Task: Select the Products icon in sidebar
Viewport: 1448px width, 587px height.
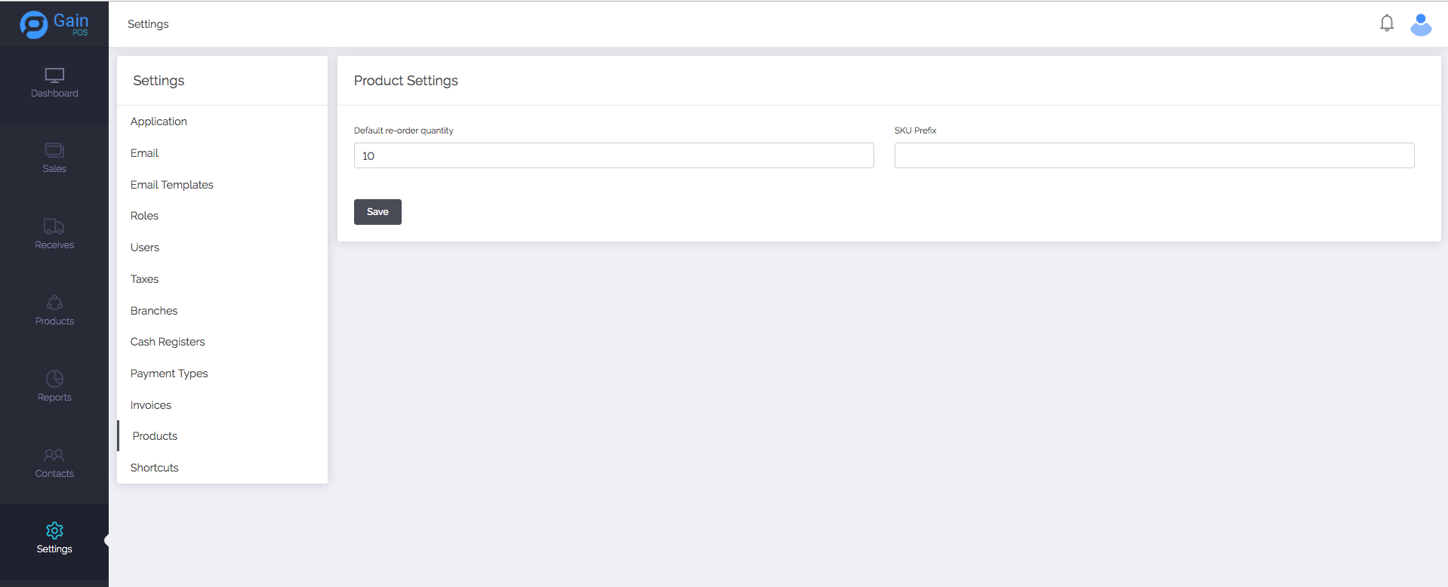Action: [x=54, y=303]
